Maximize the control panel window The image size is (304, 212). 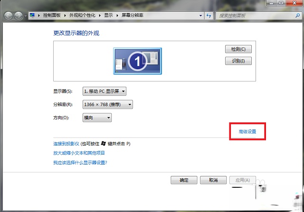(281, 3)
